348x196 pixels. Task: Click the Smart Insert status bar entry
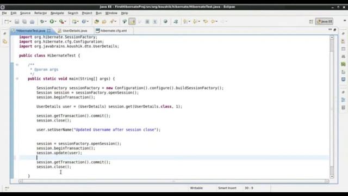(x=227, y=188)
